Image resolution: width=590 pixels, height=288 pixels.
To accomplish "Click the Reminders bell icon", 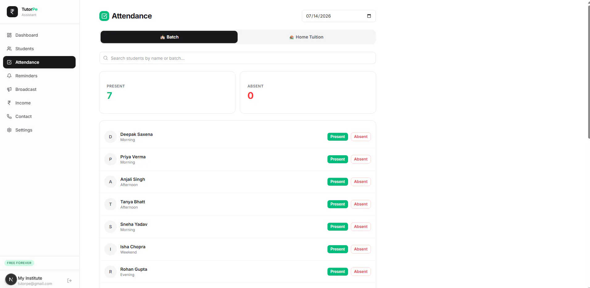I will coord(9,76).
